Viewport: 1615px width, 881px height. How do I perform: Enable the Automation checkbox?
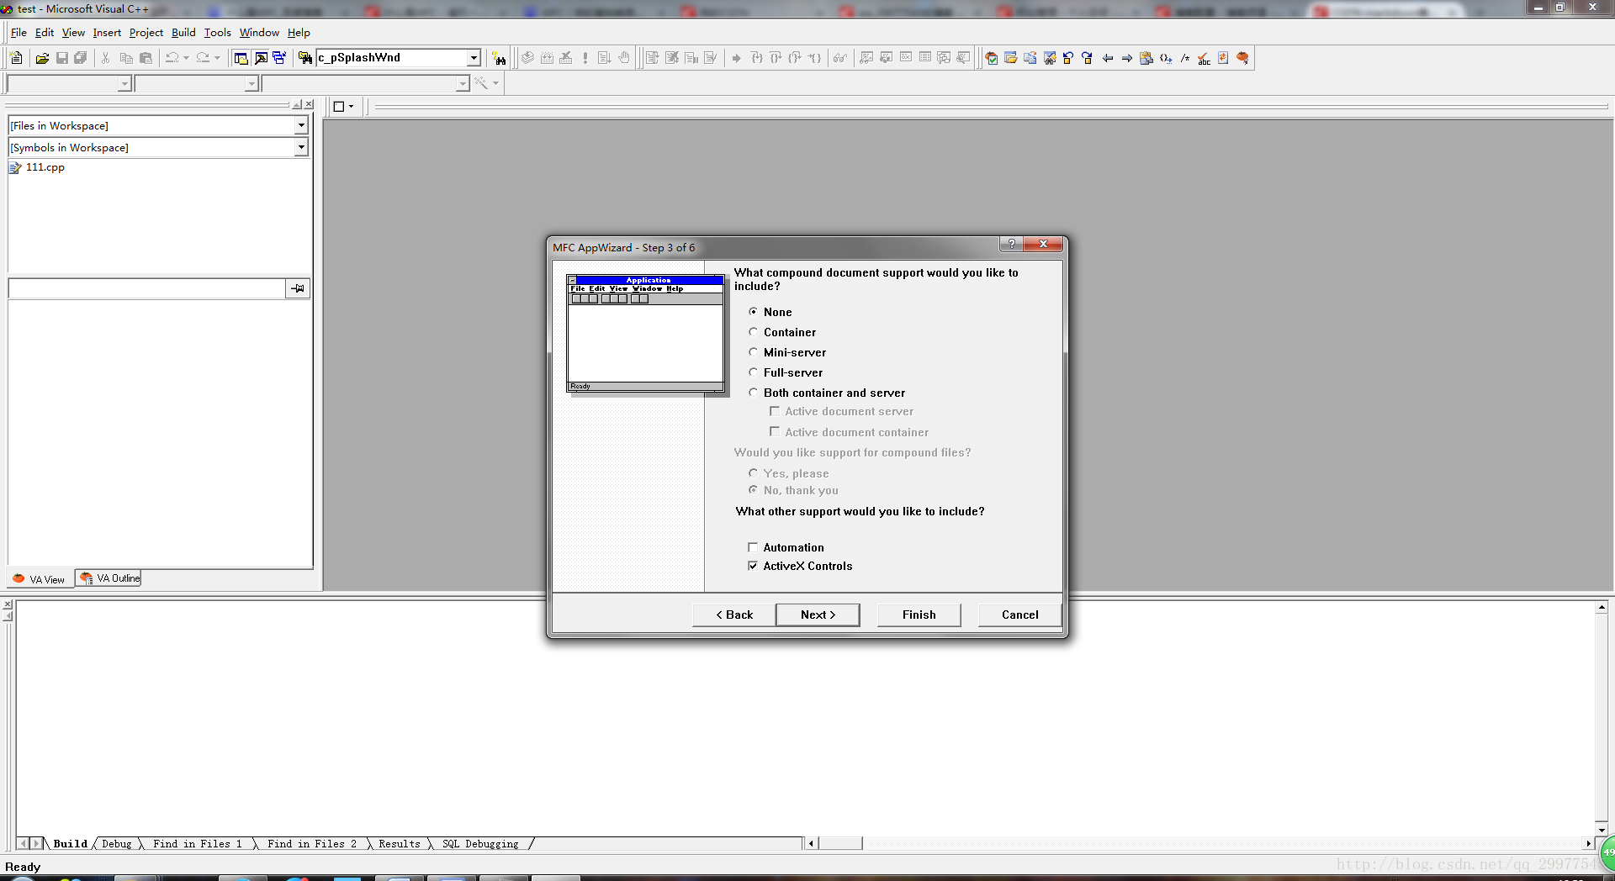tap(753, 547)
